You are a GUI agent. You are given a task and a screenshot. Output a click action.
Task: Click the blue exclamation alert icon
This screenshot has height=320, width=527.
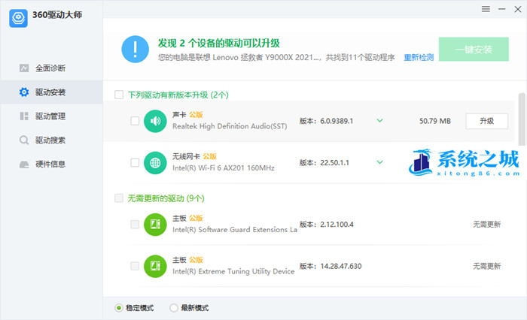tap(135, 50)
